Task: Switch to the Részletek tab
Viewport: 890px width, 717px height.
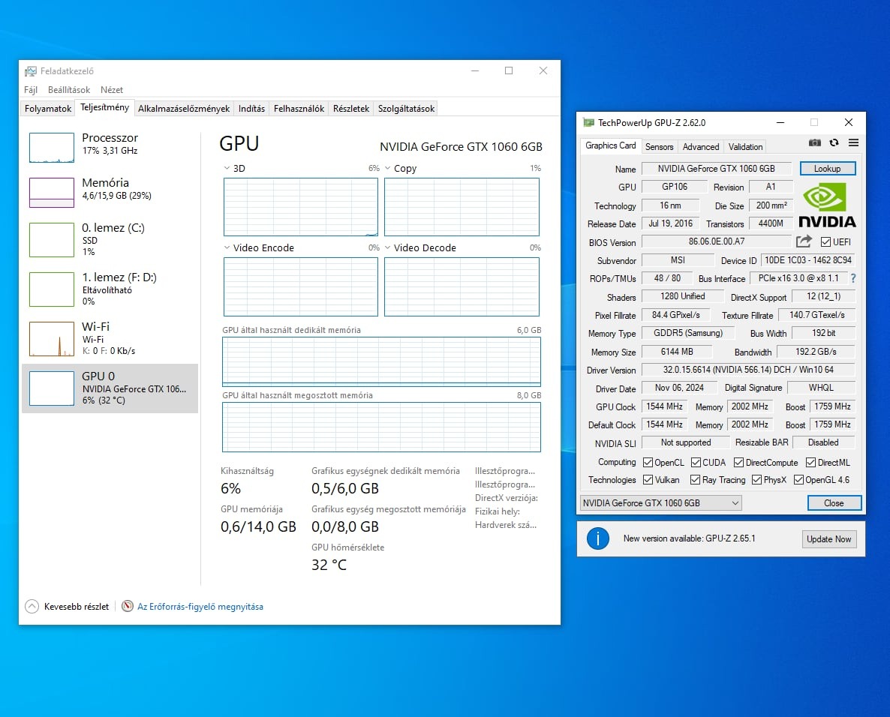Action: coord(350,108)
